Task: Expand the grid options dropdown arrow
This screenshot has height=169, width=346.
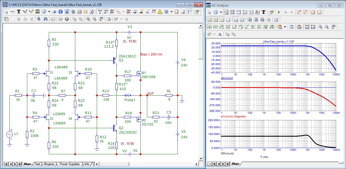Action: coord(172,12)
